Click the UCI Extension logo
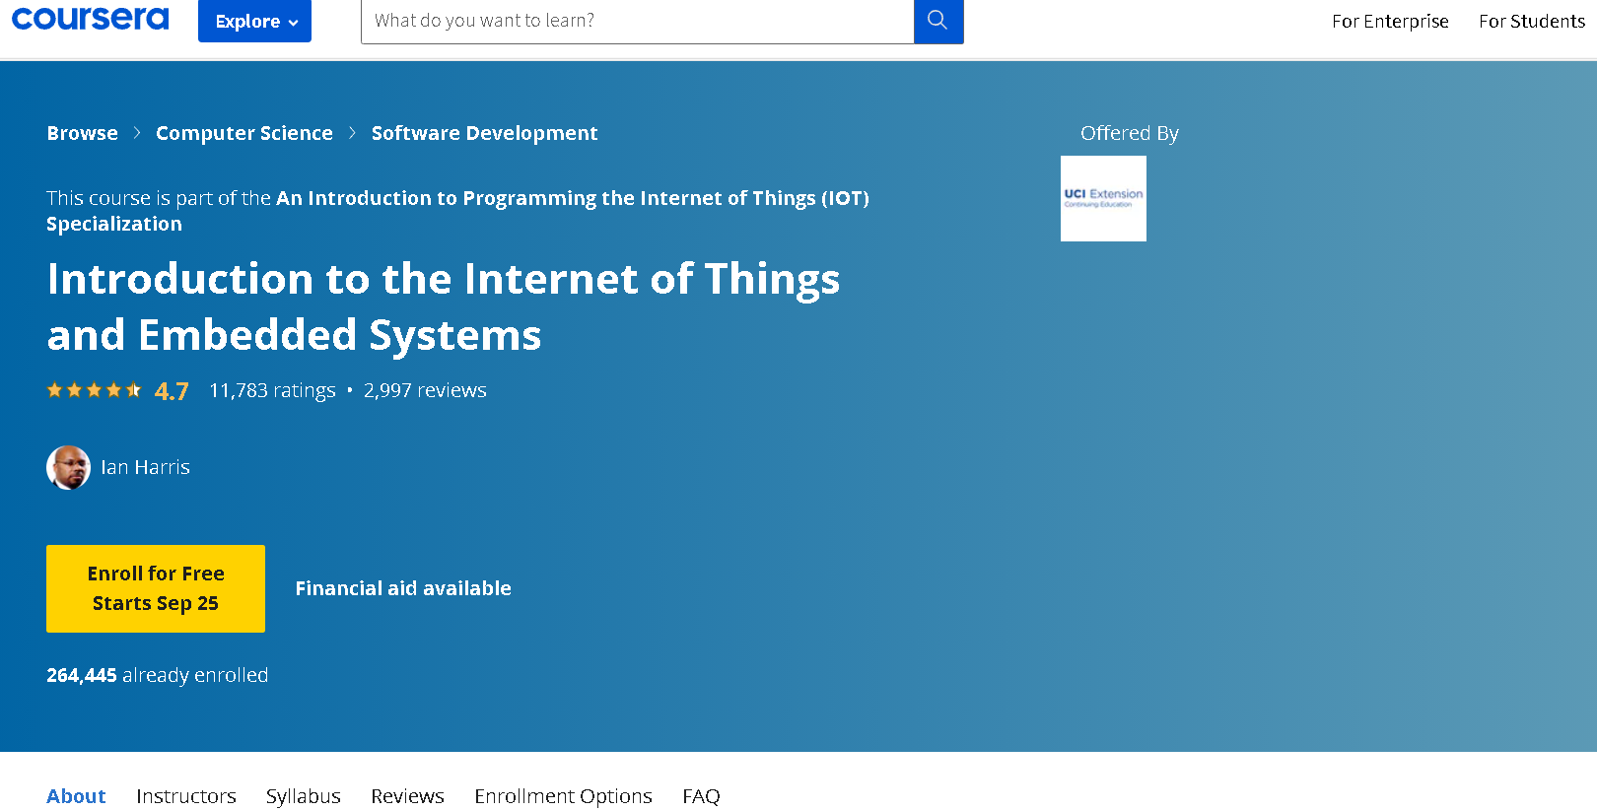This screenshot has width=1597, height=811. pyautogui.click(x=1103, y=198)
